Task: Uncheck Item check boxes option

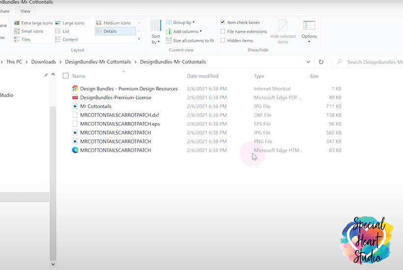Action: tap(223, 22)
